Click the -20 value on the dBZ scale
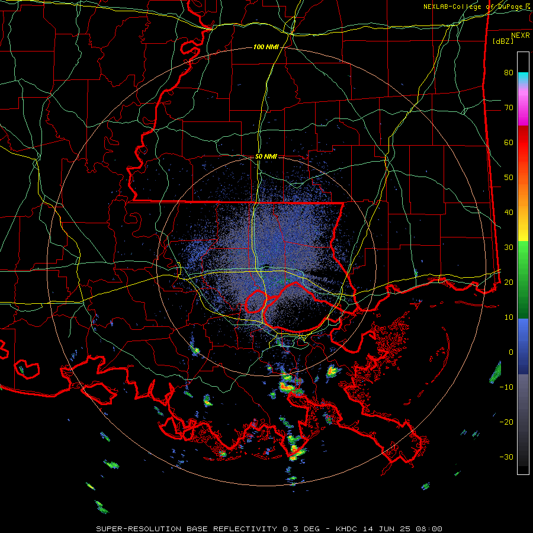The image size is (533, 533). click(506, 422)
